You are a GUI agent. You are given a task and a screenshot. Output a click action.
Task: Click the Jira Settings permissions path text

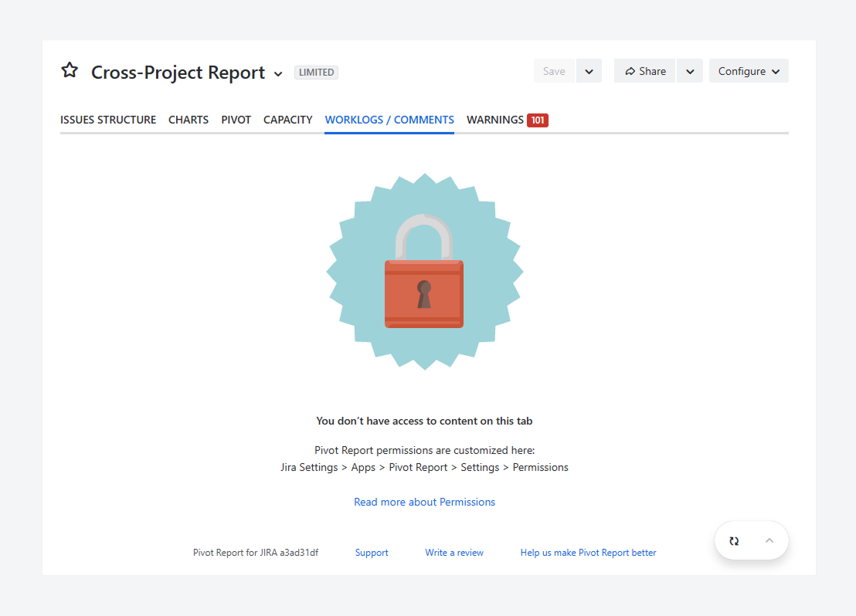(x=424, y=468)
